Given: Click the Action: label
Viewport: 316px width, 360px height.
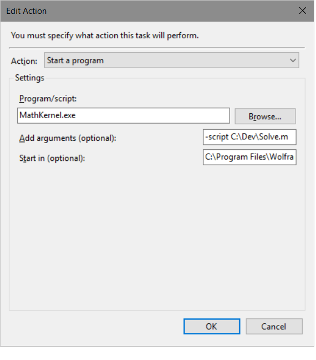Looking at the screenshot, I should [24, 61].
